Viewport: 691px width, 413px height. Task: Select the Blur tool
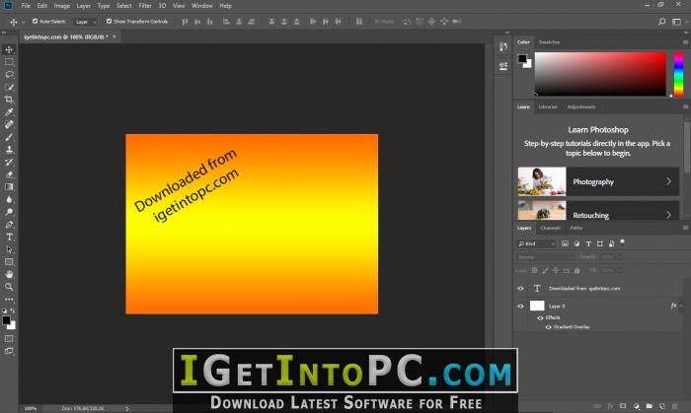(x=9, y=199)
